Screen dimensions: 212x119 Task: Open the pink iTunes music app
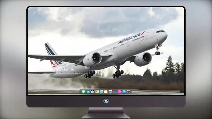[x=119, y=92]
